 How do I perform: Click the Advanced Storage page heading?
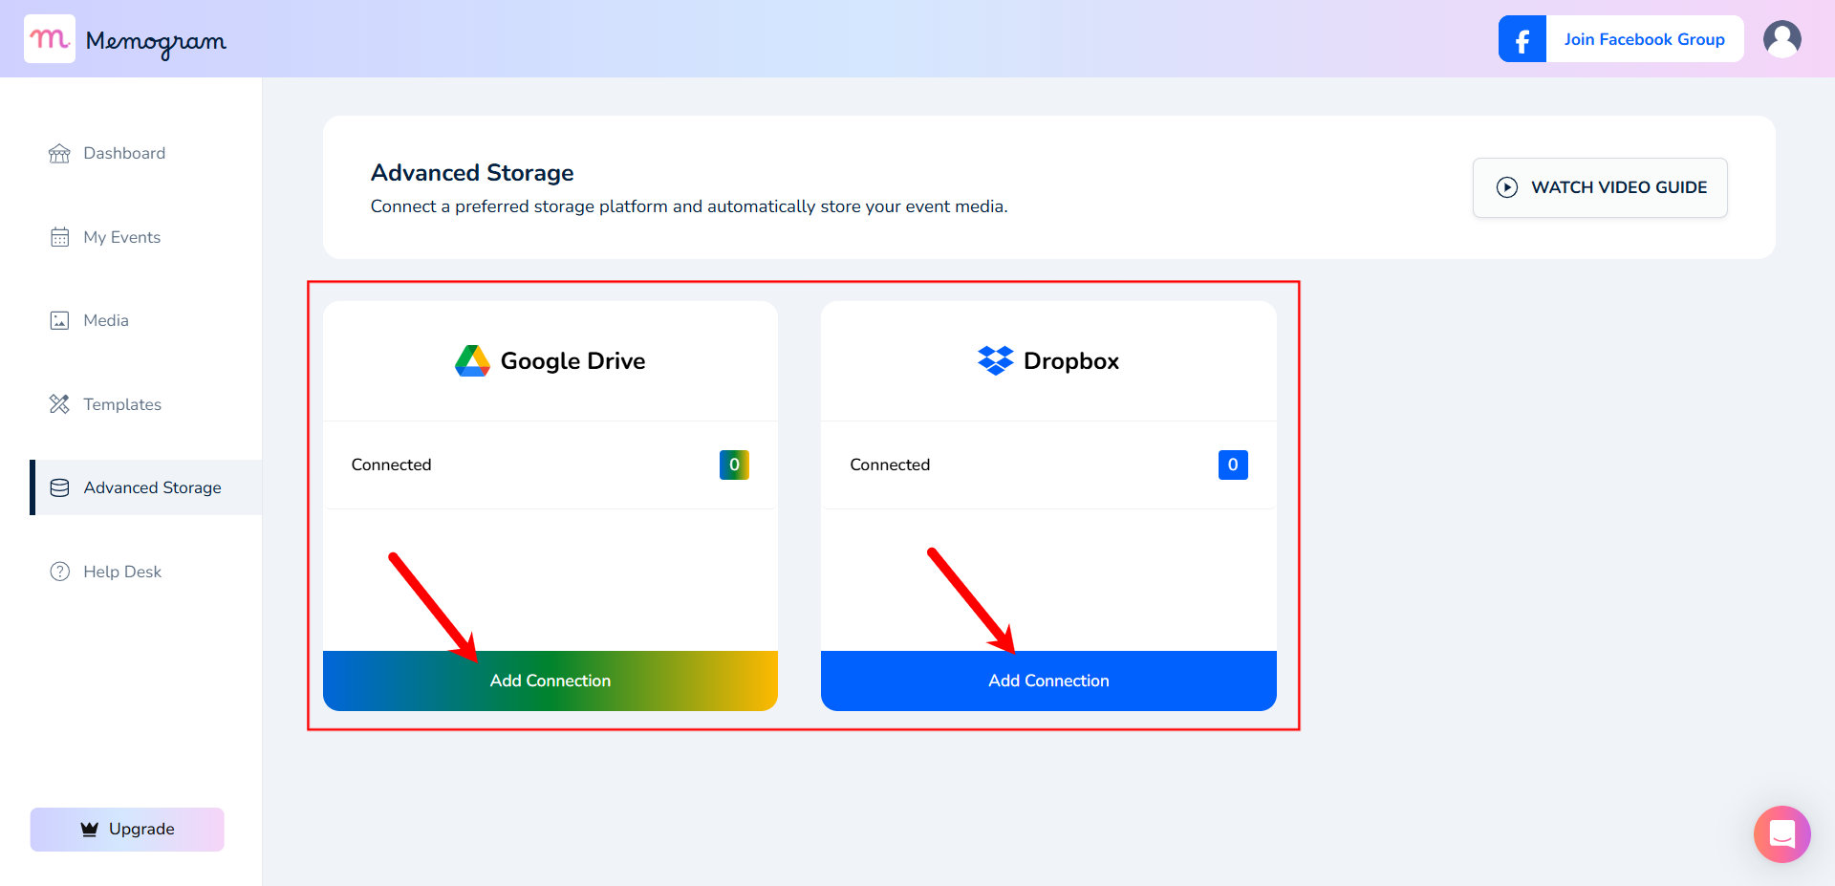472,173
